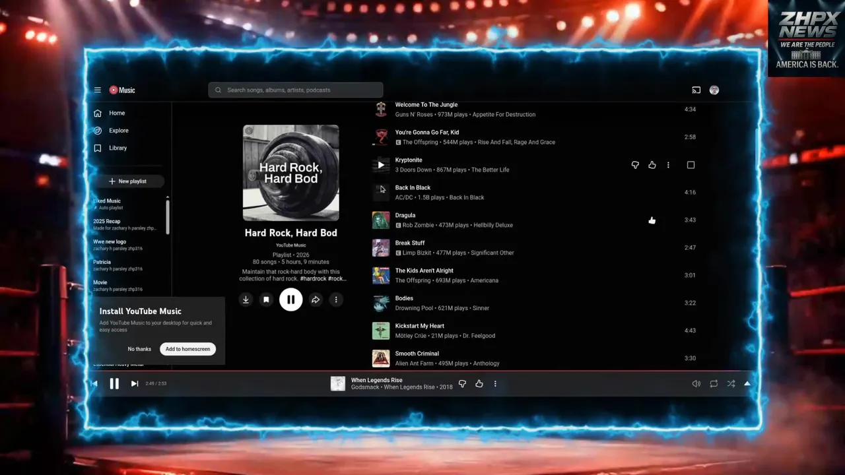Remove the like on Dragula
This screenshot has width=845, height=475.
[652, 220]
